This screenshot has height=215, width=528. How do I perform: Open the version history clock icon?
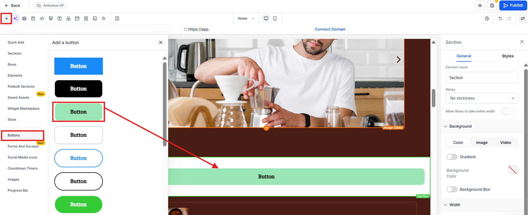point(487,18)
